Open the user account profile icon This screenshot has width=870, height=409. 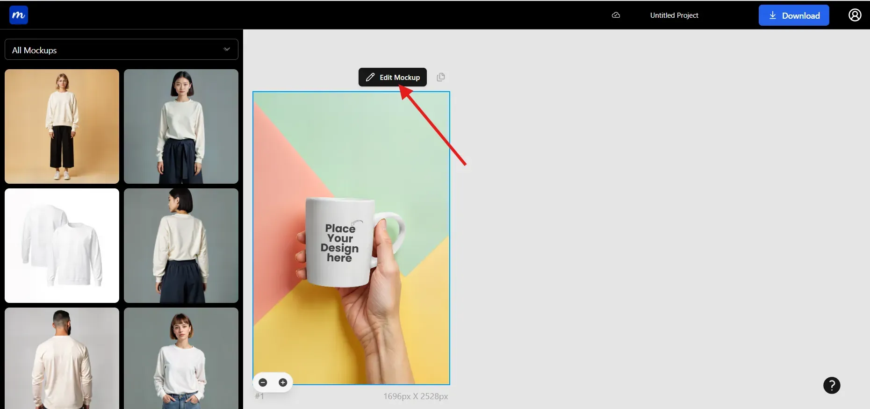point(855,15)
